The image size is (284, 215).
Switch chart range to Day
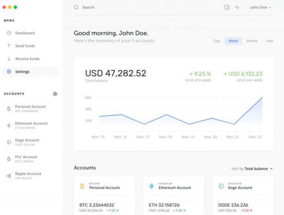[x=217, y=41]
